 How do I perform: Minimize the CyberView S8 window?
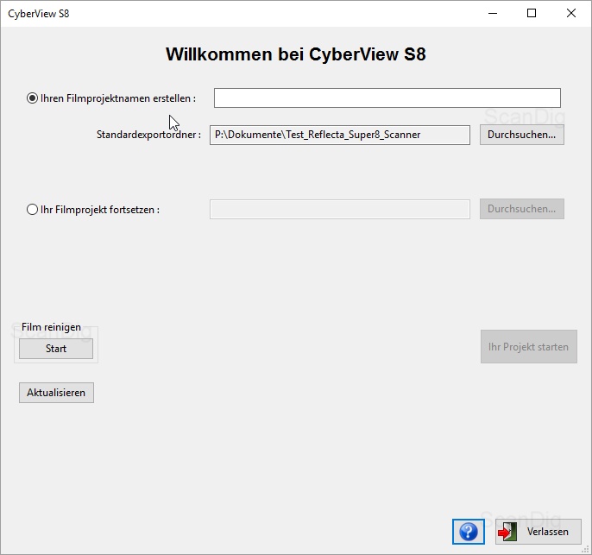tap(492, 13)
